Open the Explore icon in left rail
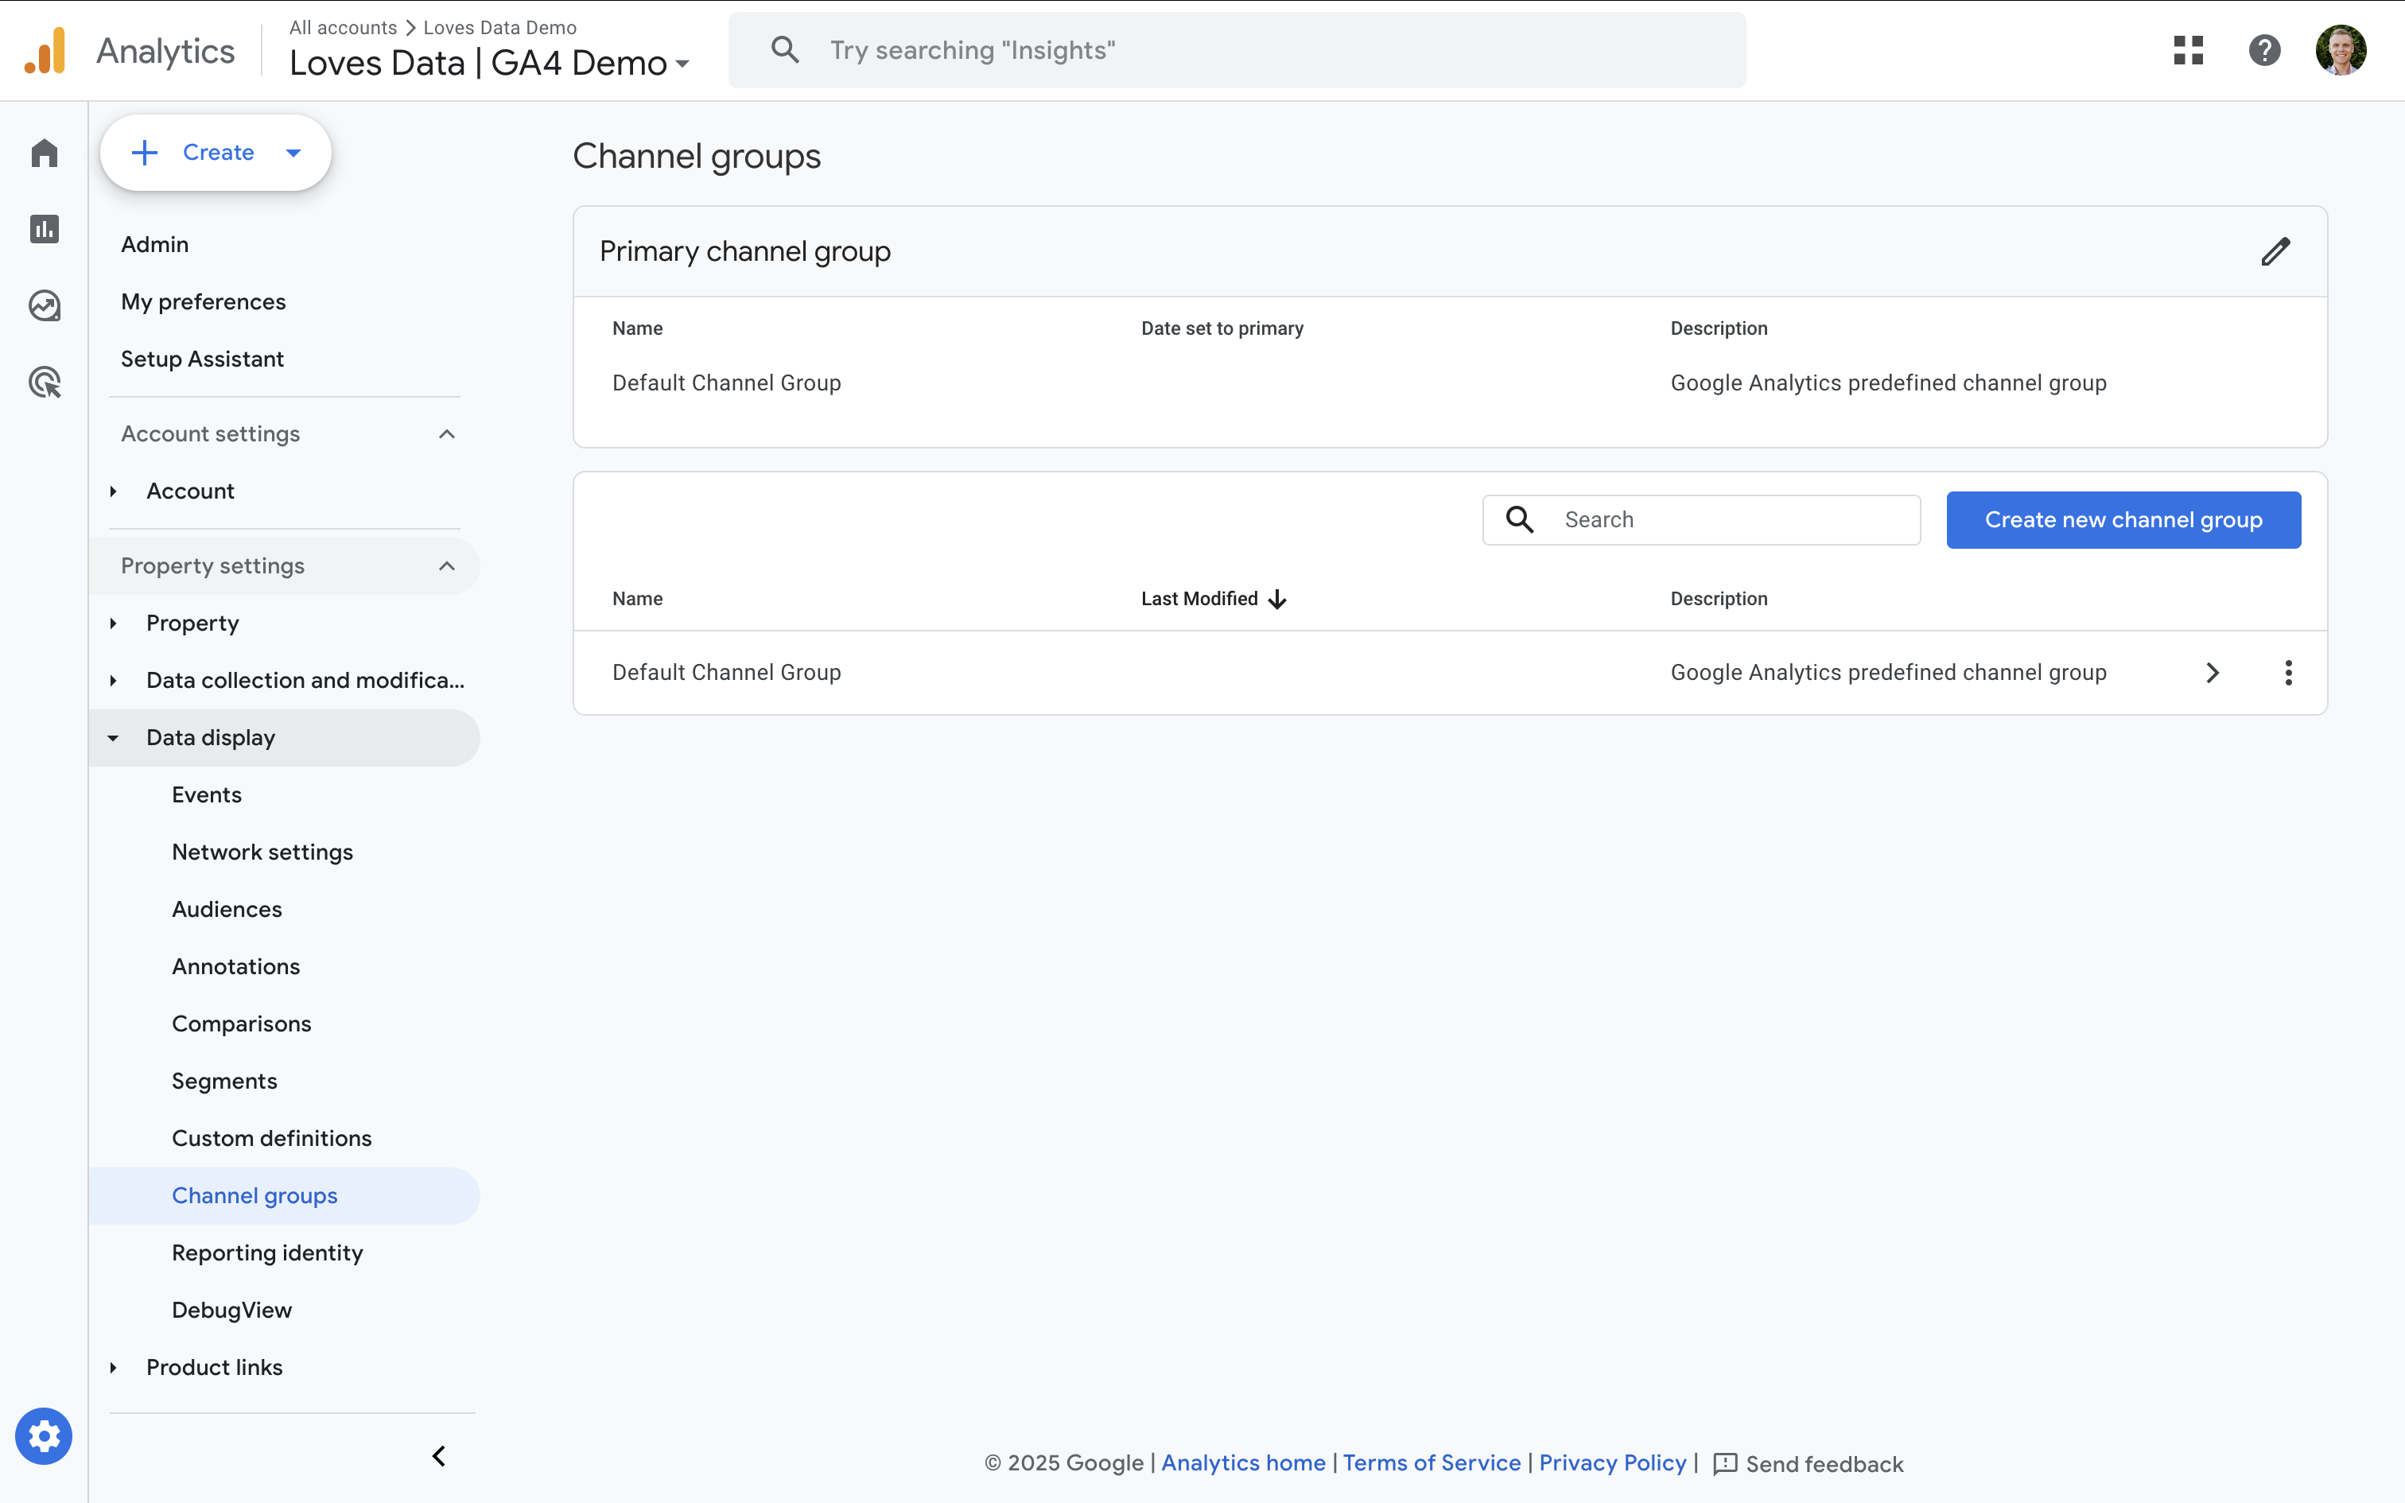The width and height of the screenshot is (2405, 1503). click(44, 305)
